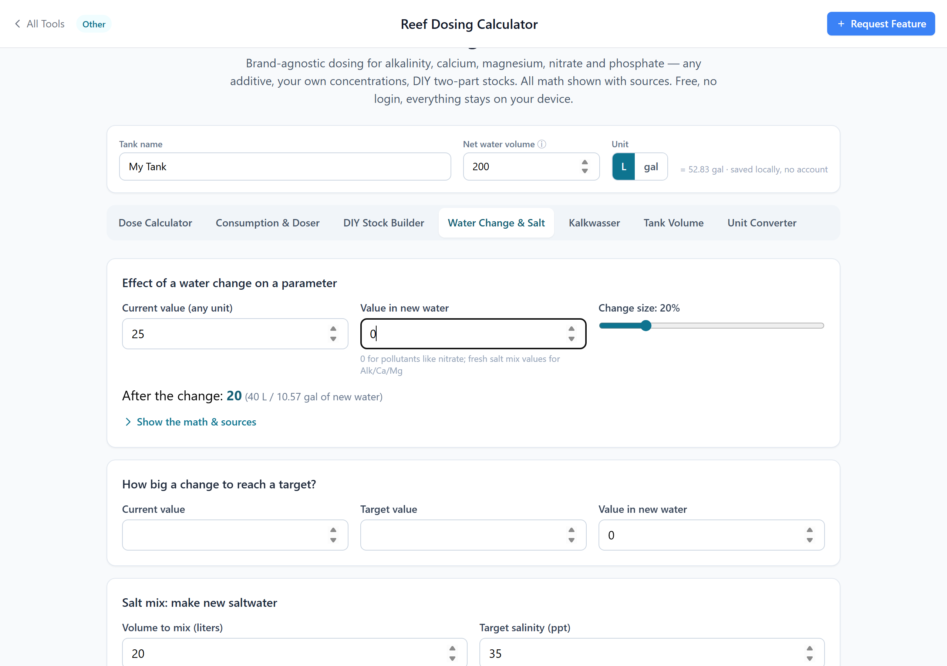Increment Current value (any unit) up arrow
This screenshot has width=947, height=666.
[x=333, y=329]
